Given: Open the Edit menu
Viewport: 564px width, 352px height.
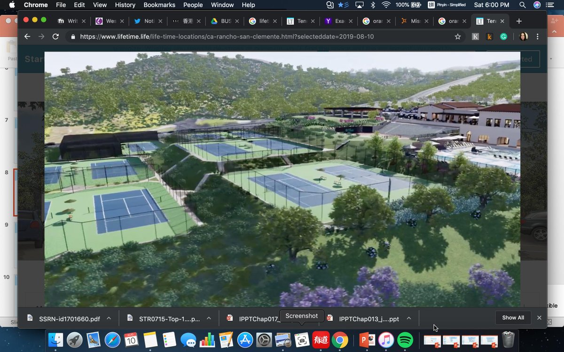Looking at the screenshot, I should point(79,5).
